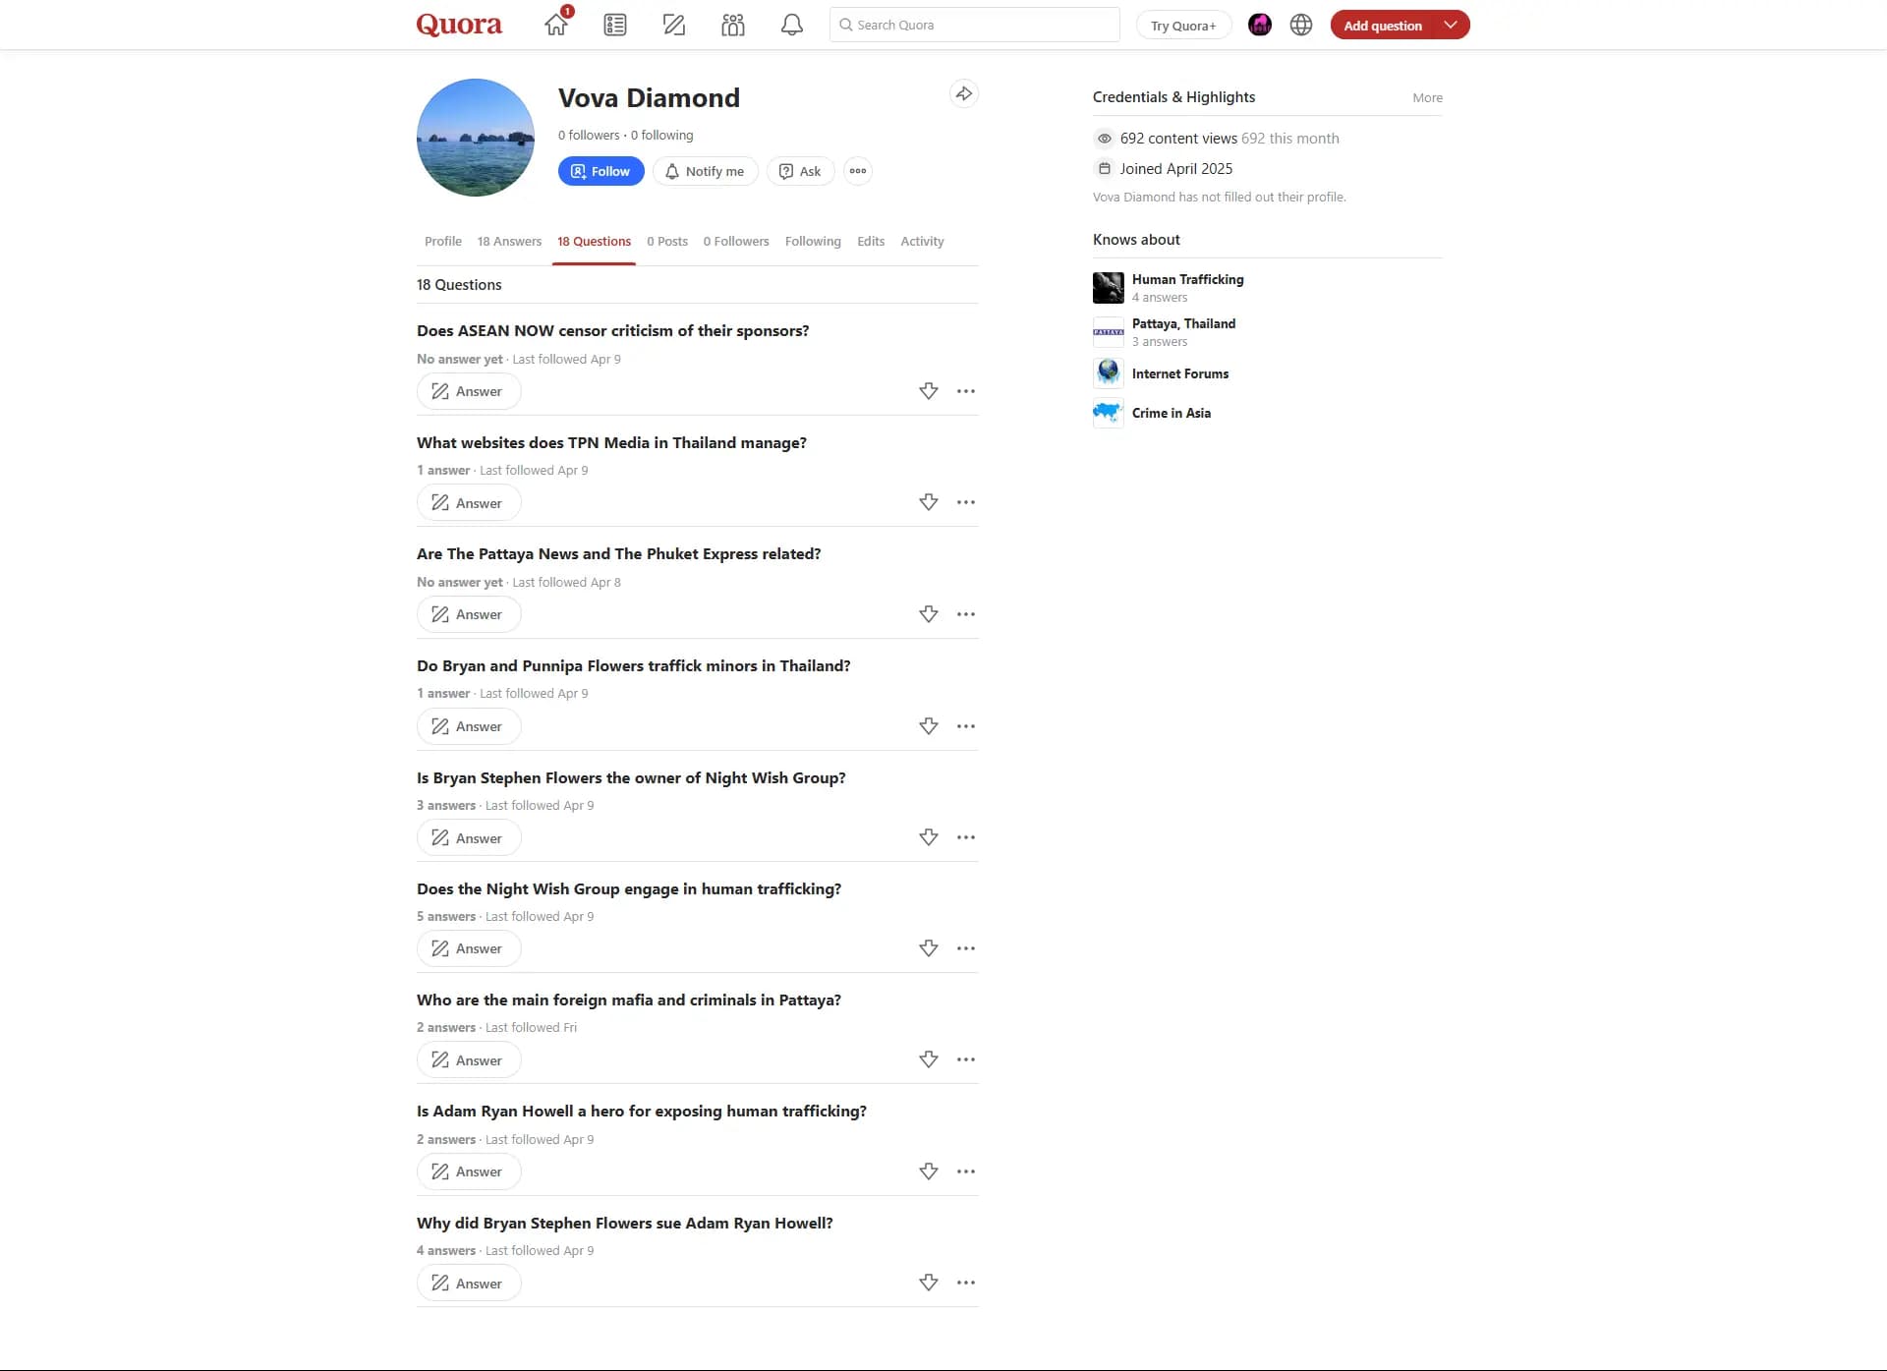Downvote the TPN Media websites question
The height and width of the screenshot is (1371, 1887).
click(929, 502)
